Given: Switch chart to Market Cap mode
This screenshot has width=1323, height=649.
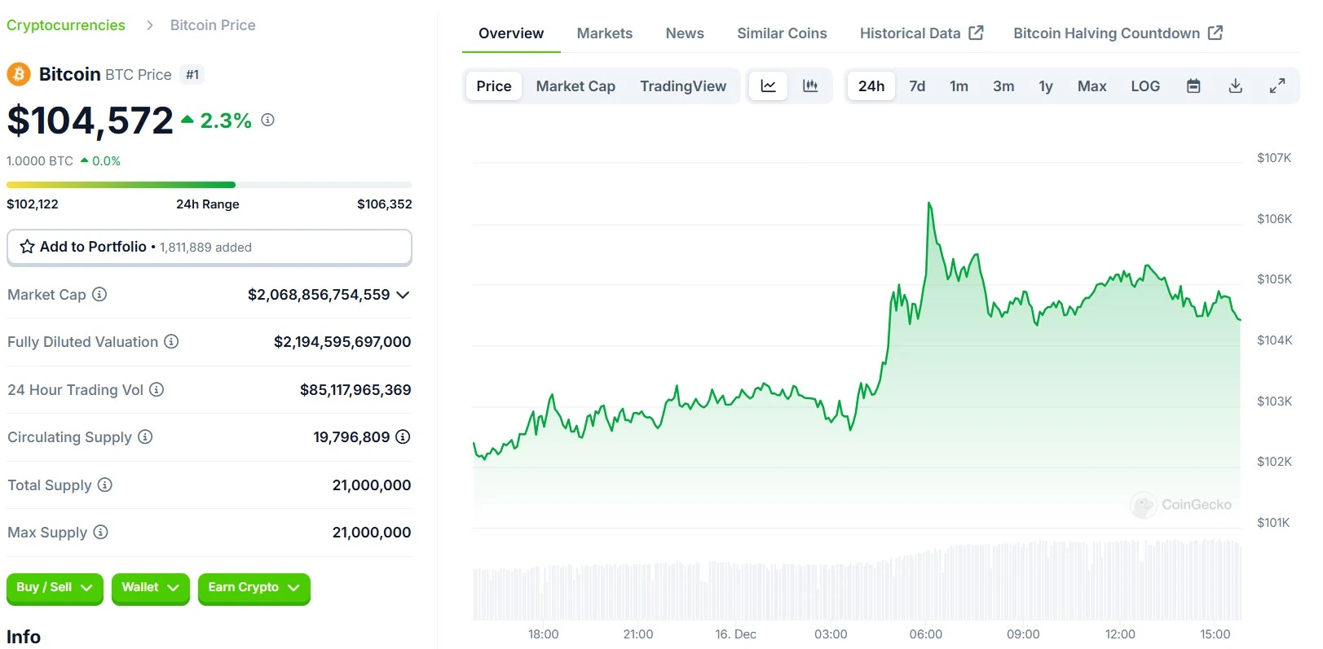Looking at the screenshot, I should coord(576,86).
